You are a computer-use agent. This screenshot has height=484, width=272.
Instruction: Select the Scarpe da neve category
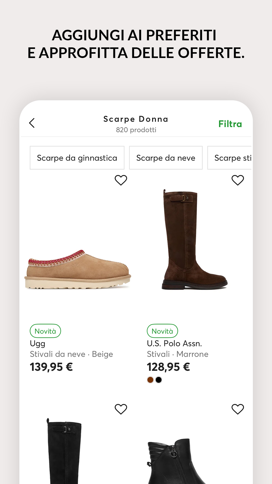coord(166,158)
